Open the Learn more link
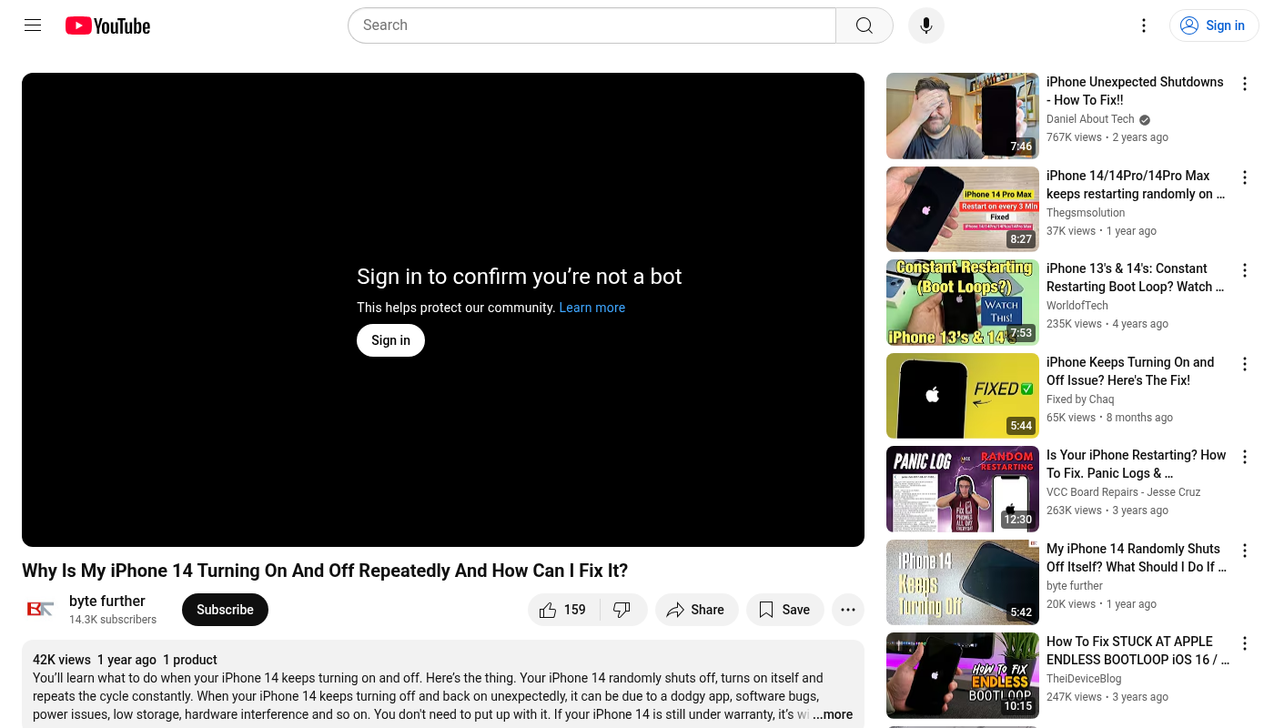 click(x=591, y=308)
